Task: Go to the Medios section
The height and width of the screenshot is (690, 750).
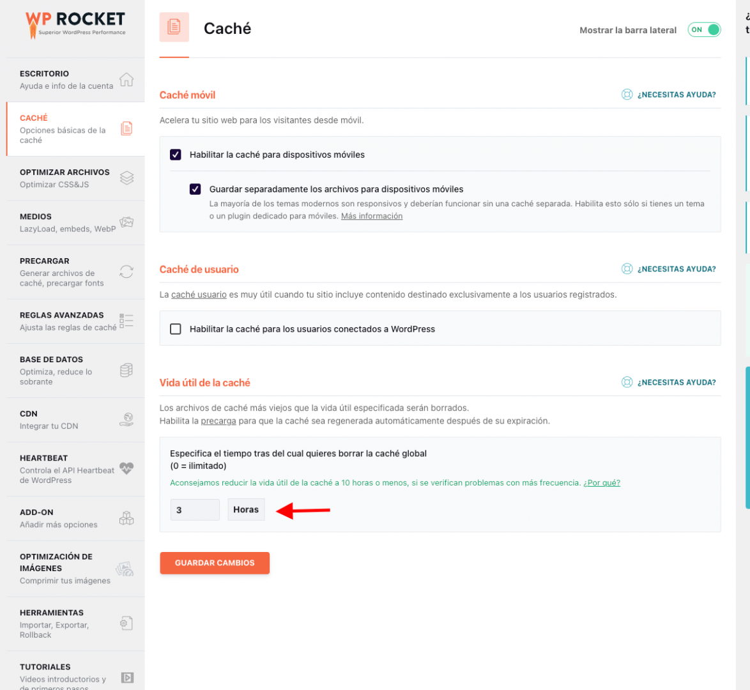Action: [x=75, y=222]
